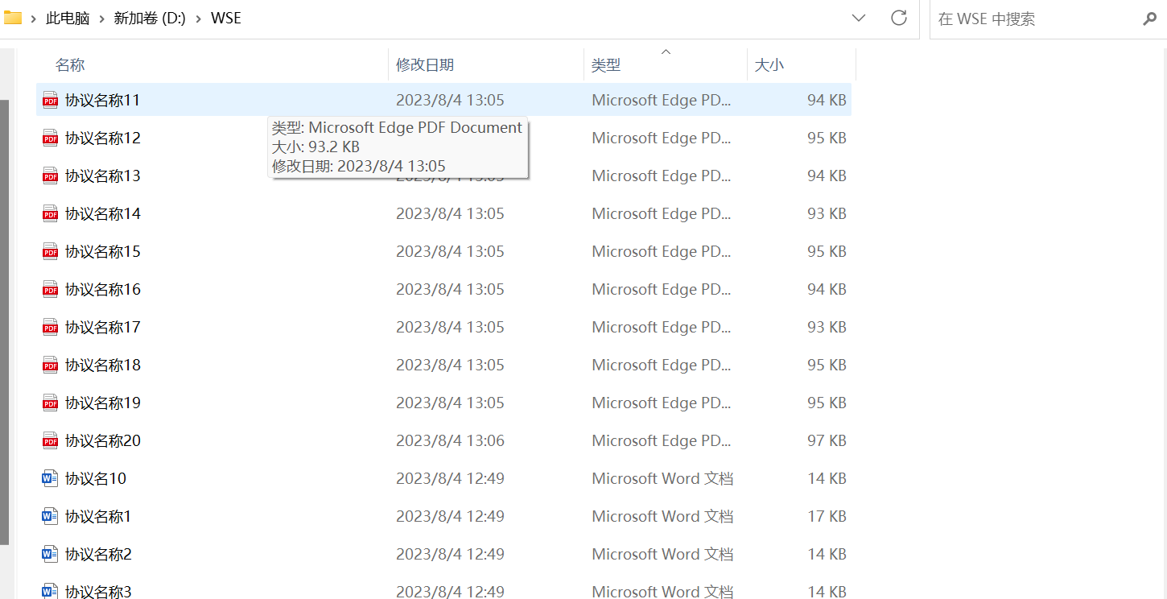Click the Word icon of 协议名称3

point(50,592)
